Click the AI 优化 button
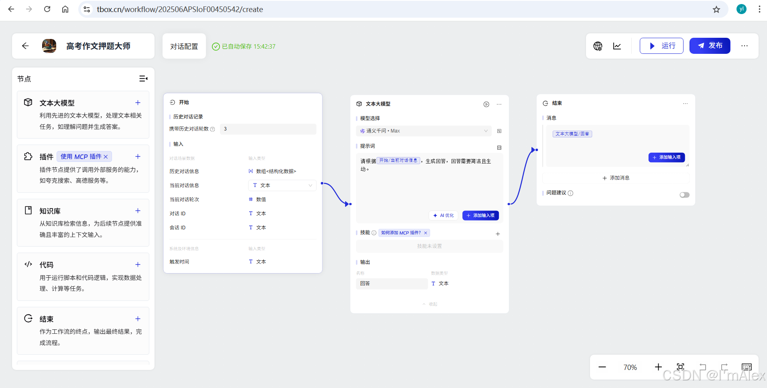The height and width of the screenshot is (388, 767). pyautogui.click(x=444, y=216)
